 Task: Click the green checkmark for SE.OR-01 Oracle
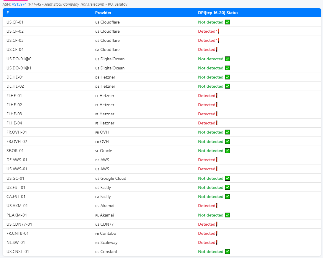pos(227,151)
